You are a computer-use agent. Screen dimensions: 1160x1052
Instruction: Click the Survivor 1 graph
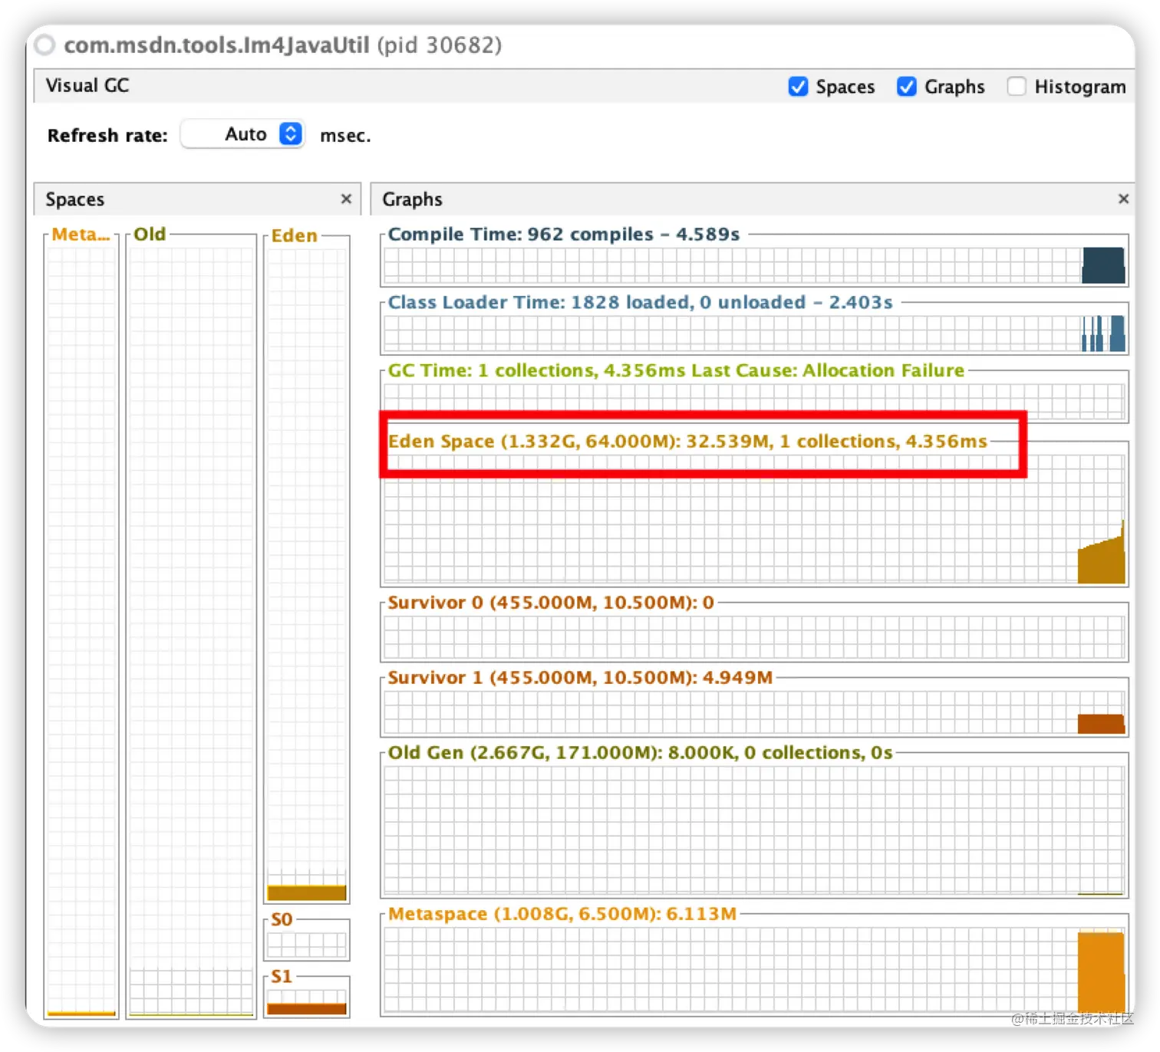click(x=754, y=713)
